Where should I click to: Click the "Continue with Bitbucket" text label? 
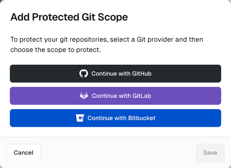click(121, 118)
